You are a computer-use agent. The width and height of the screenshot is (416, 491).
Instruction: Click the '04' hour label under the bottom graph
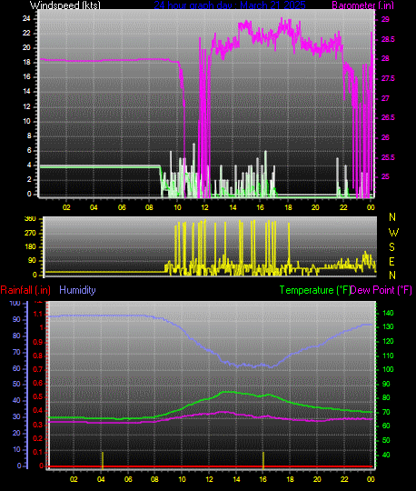tap(101, 479)
